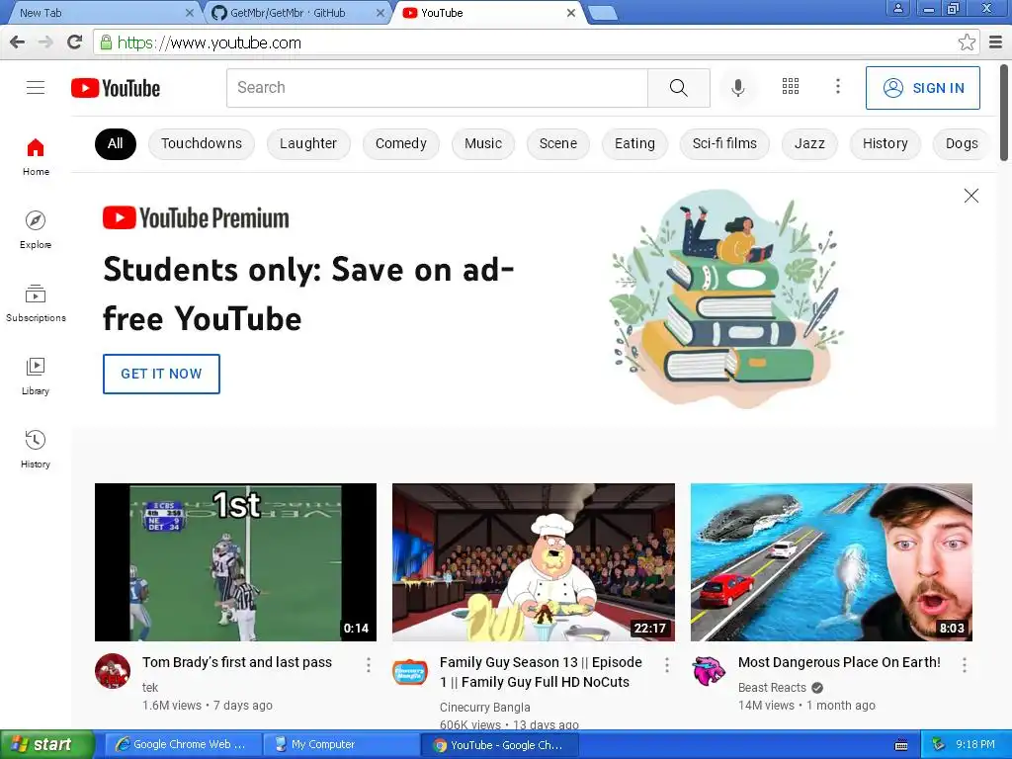Open History in sidebar
The width and height of the screenshot is (1012, 759).
point(36,450)
